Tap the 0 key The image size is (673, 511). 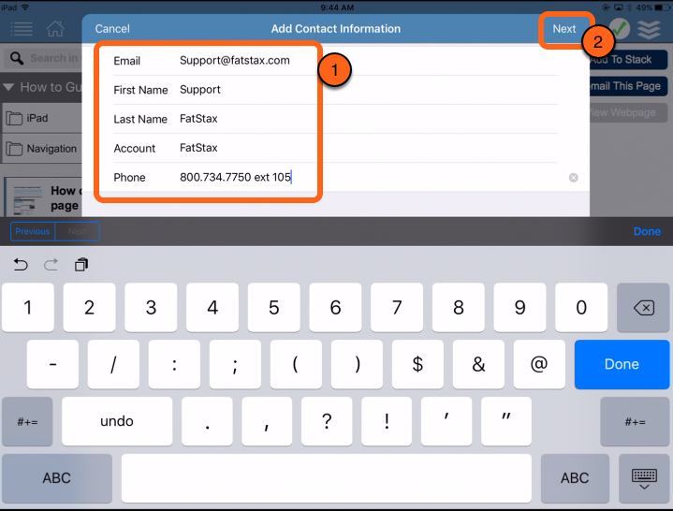coord(581,308)
